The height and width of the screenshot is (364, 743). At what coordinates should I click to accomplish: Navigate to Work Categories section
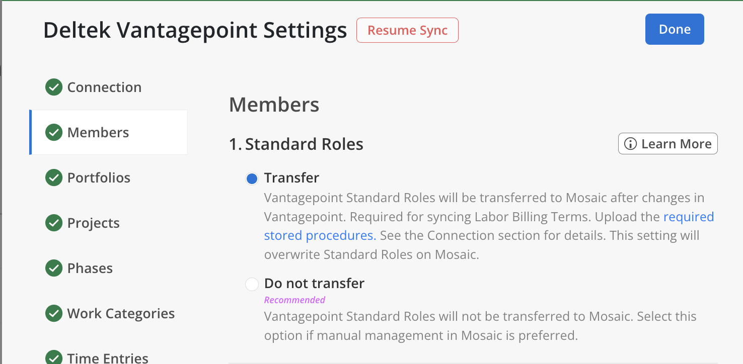[x=121, y=313]
